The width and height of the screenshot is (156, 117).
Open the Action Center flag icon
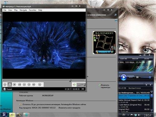[x=132, y=115]
